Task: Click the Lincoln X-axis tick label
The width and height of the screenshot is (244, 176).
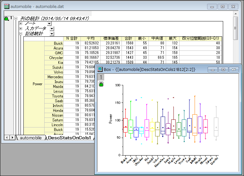Action: [x=214, y=161]
